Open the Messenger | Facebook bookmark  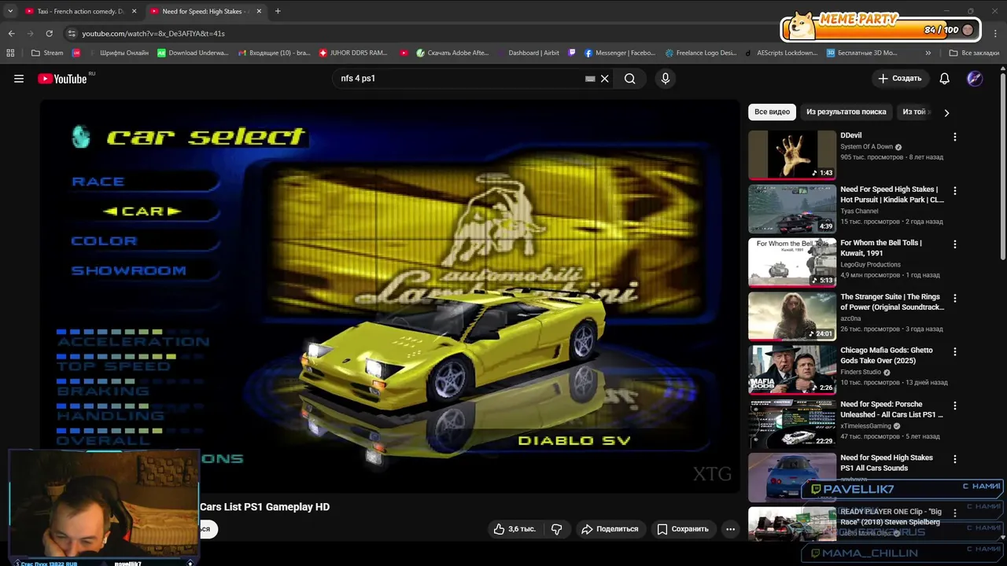[x=620, y=53]
